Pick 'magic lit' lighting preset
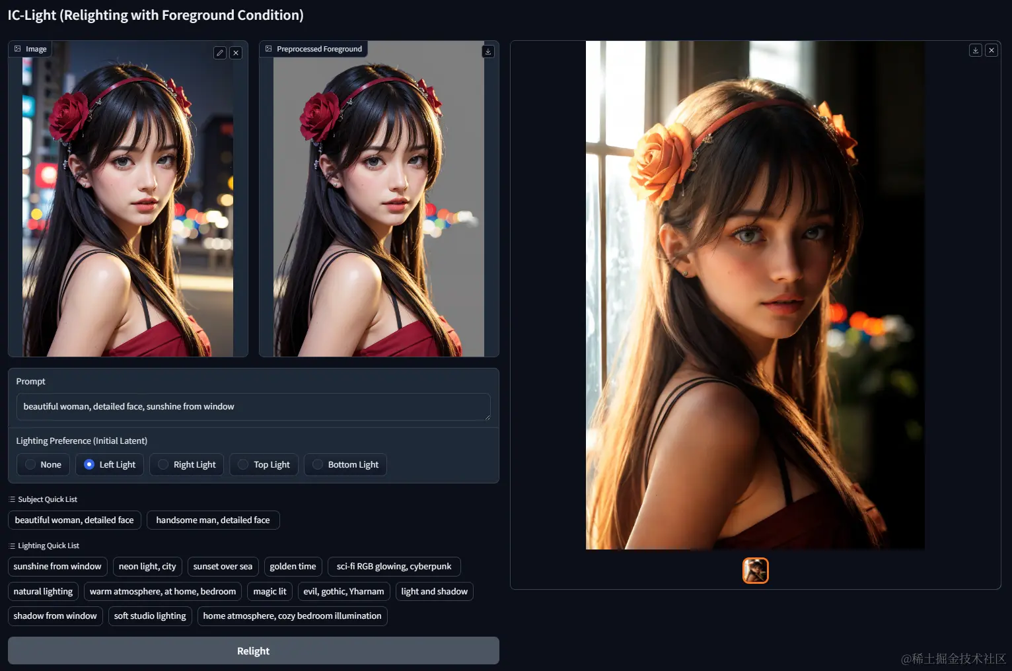 coord(270,591)
